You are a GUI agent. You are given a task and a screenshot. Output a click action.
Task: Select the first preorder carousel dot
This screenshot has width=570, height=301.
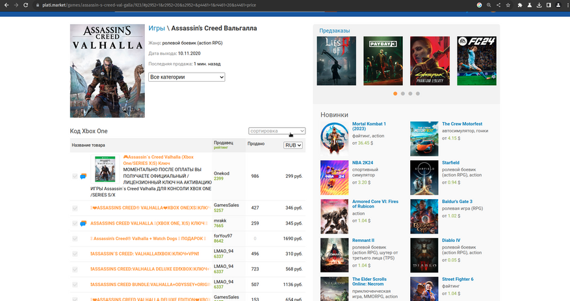tap(395, 93)
